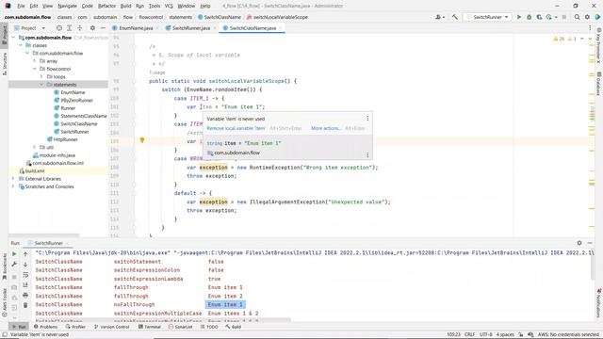Toggle the Structure side tool window

click(4, 63)
